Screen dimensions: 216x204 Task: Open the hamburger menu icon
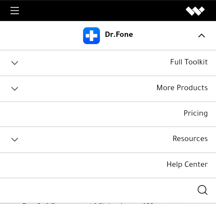click(15, 11)
